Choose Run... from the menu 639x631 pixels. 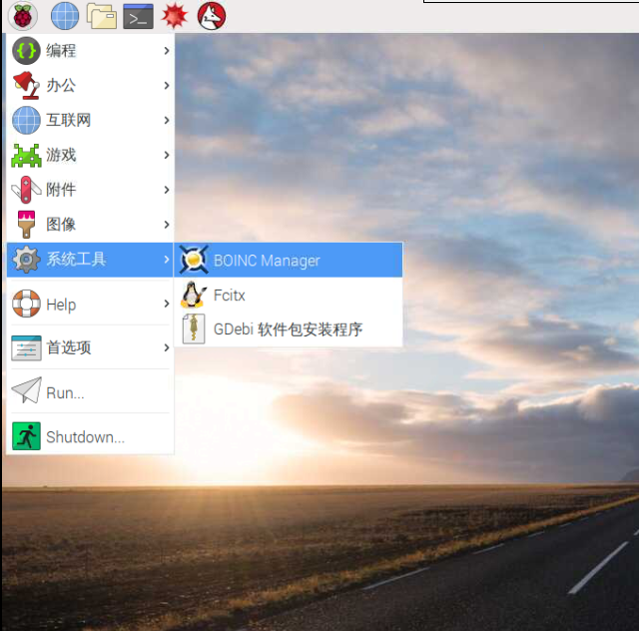point(91,391)
